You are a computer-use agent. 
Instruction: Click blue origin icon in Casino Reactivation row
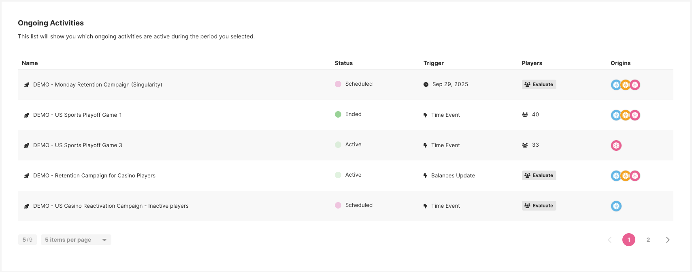click(x=616, y=206)
